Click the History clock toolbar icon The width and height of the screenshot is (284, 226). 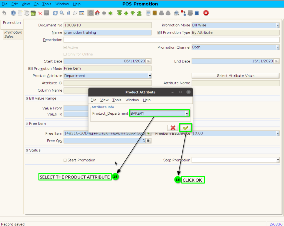(91, 13)
